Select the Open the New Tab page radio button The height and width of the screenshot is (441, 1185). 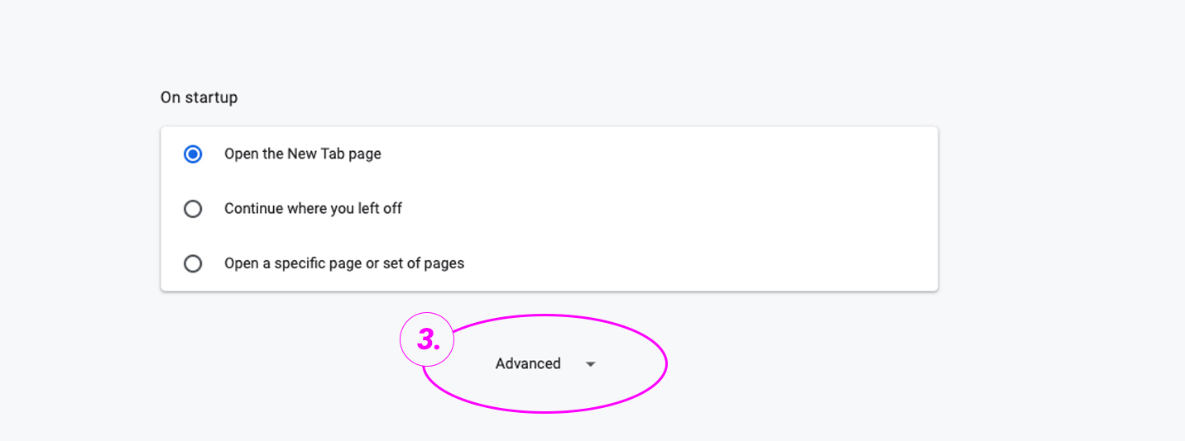click(193, 154)
